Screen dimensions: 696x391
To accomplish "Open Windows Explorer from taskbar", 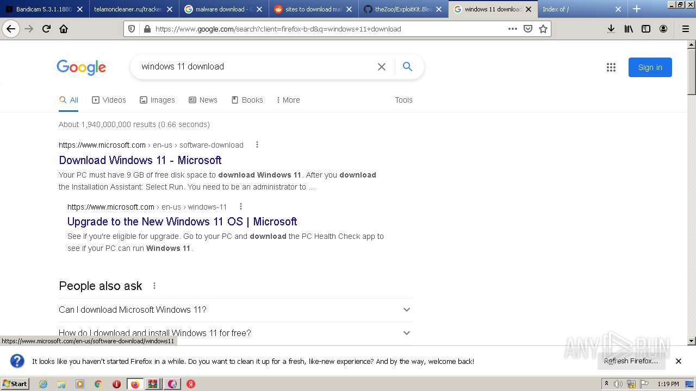I will coord(61,384).
